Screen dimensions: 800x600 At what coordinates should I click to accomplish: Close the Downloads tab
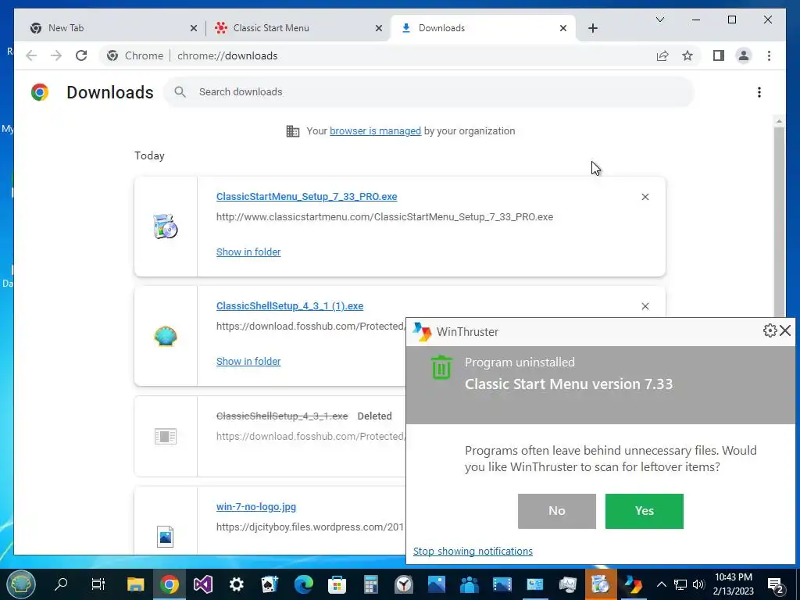pos(563,28)
